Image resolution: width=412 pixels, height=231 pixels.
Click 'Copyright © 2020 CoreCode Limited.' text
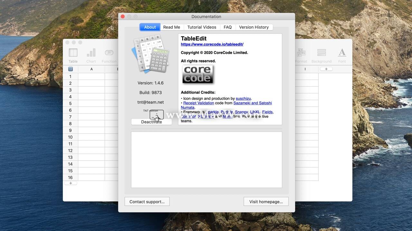tap(214, 53)
